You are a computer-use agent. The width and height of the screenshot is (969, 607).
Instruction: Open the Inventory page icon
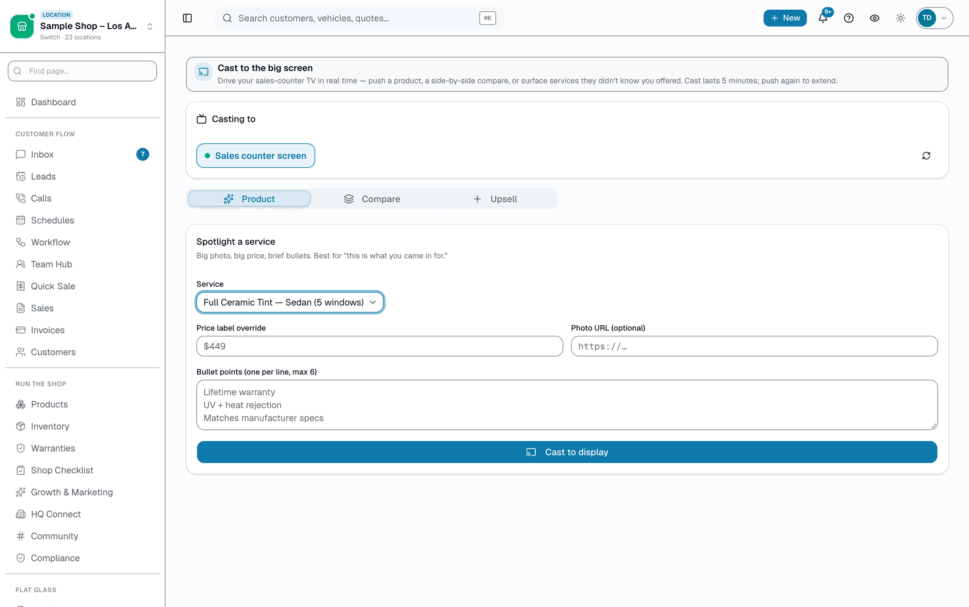[x=21, y=427]
